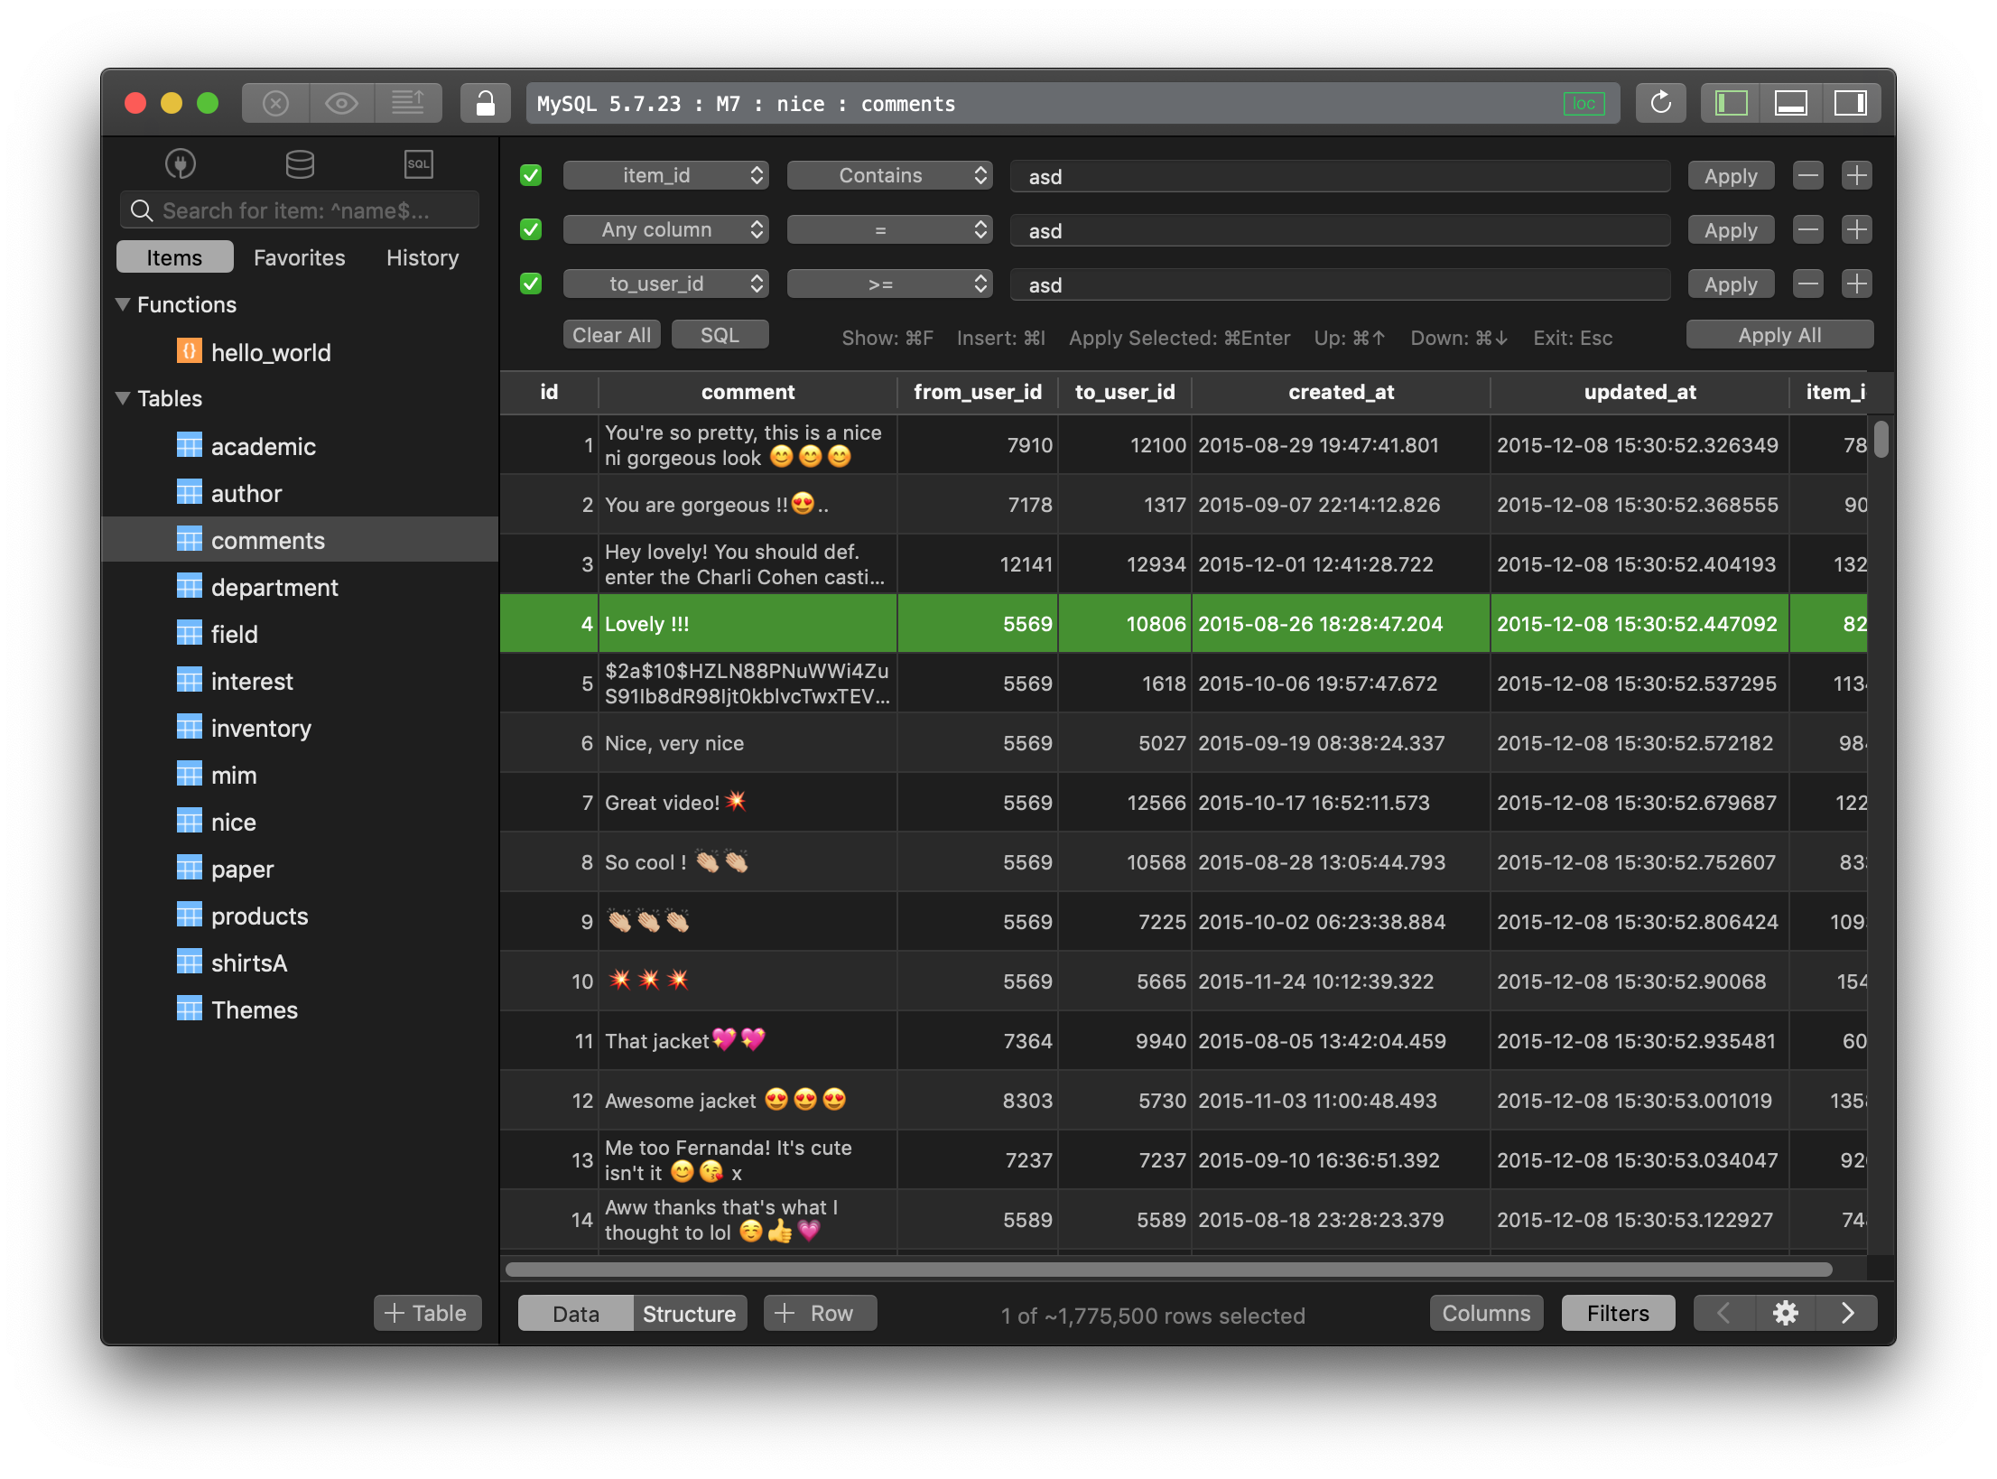Viewport: 1997px width, 1479px height.
Task: Open the SQL editor icon in the sidebar
Action: coord(418,163)
